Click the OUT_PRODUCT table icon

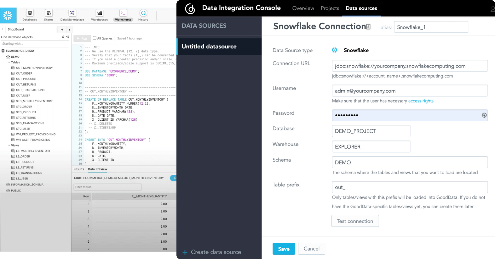(13, 79)
